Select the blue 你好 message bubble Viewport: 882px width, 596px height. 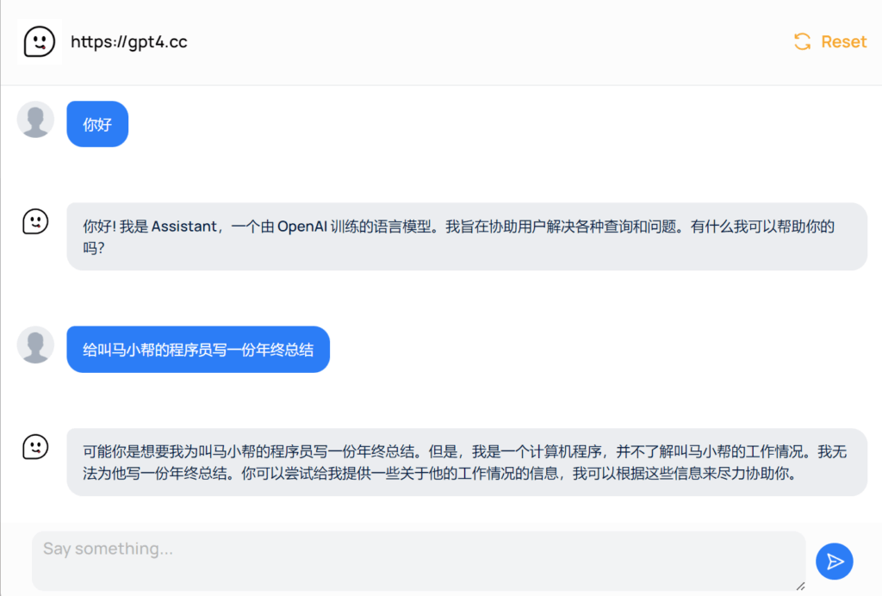coord(97,124)
